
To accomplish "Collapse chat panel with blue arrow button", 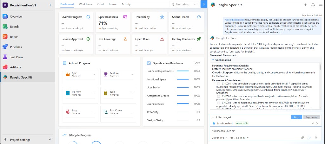I will click(204, 4).
